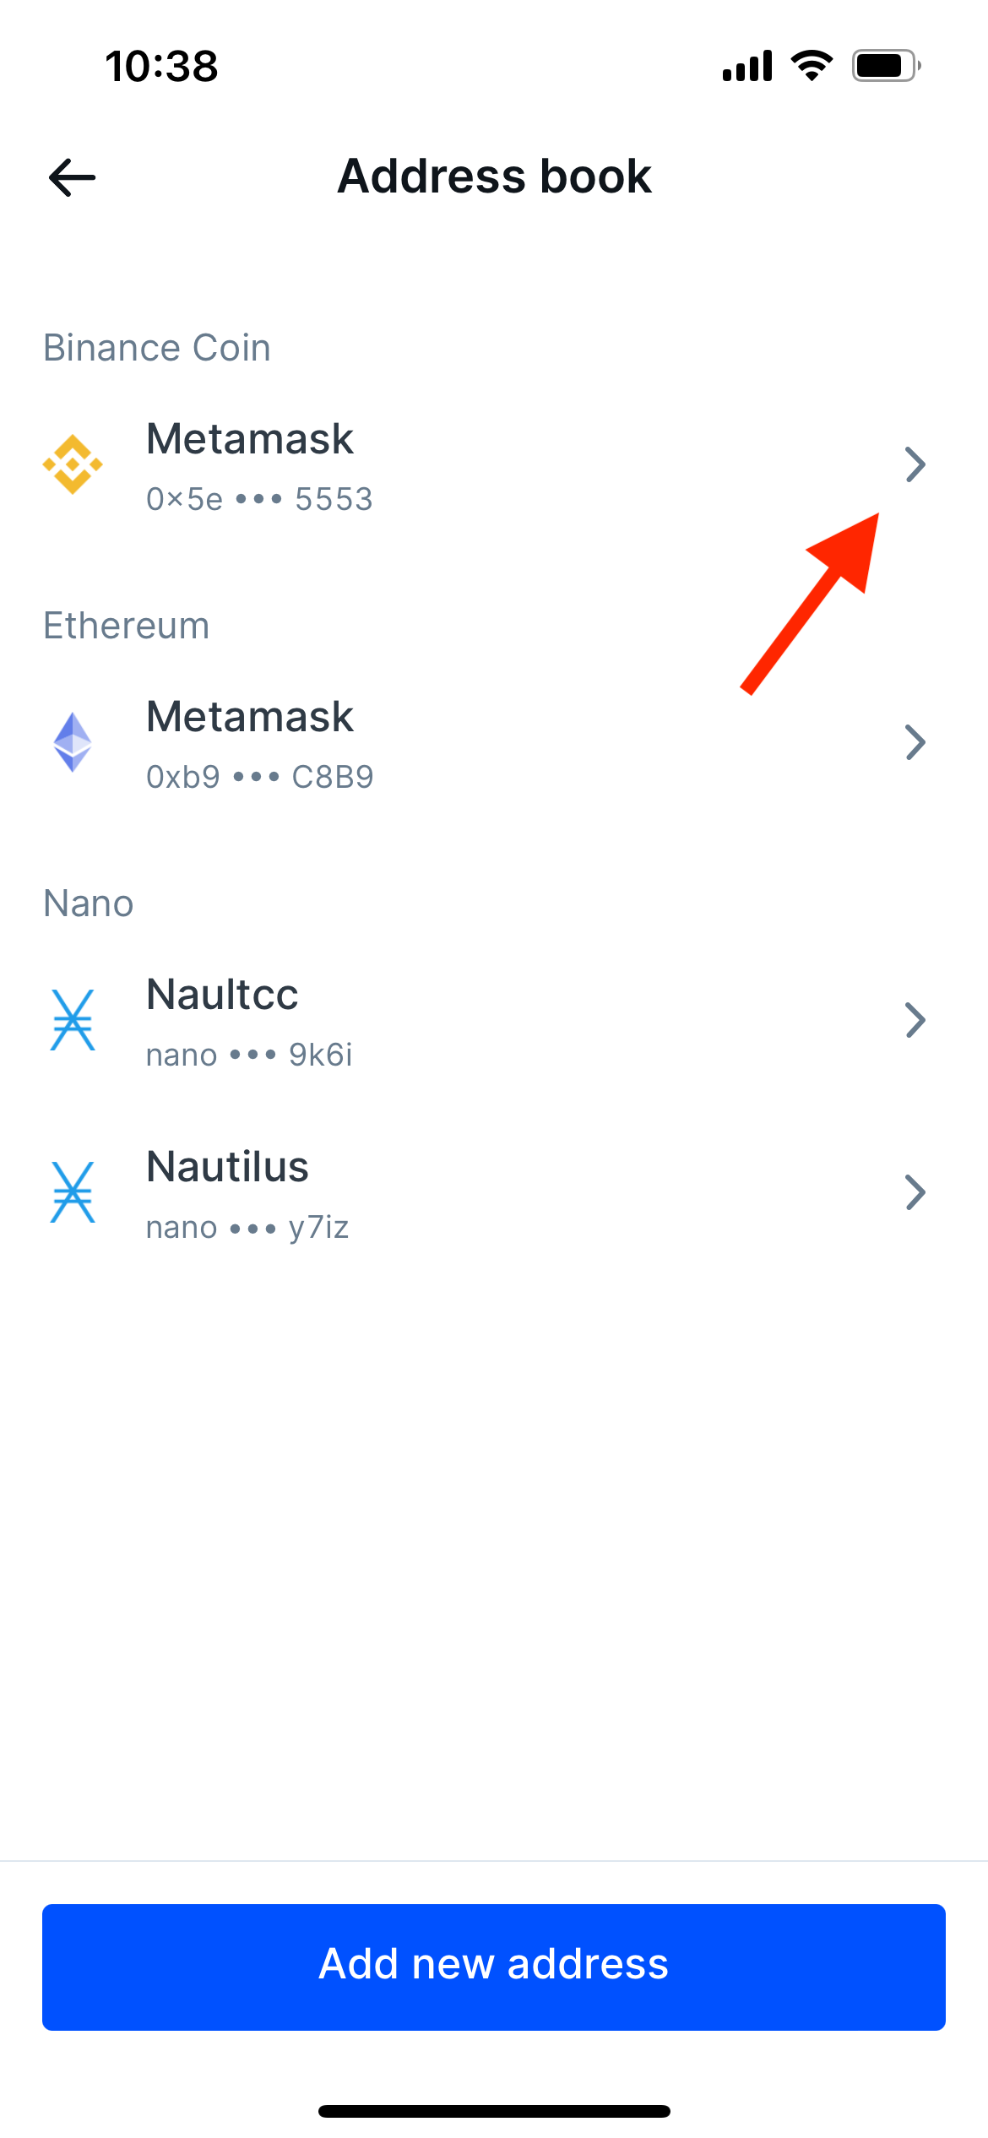Tap the Binance Coin logo icon

click(73, 464)
